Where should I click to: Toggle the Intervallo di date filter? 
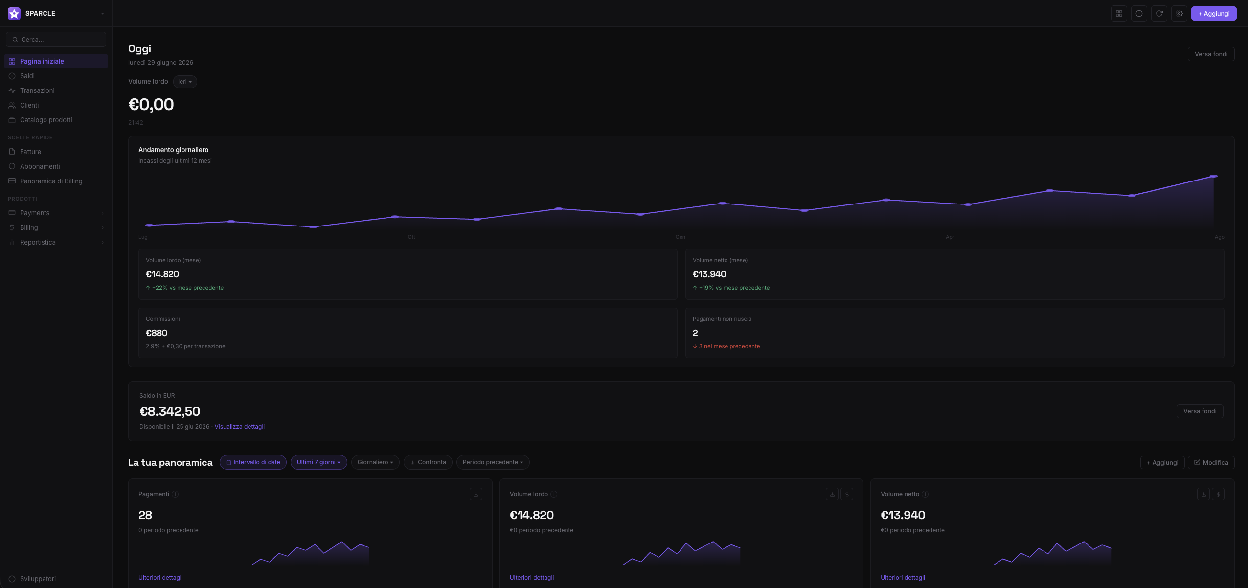pos(253,462)
